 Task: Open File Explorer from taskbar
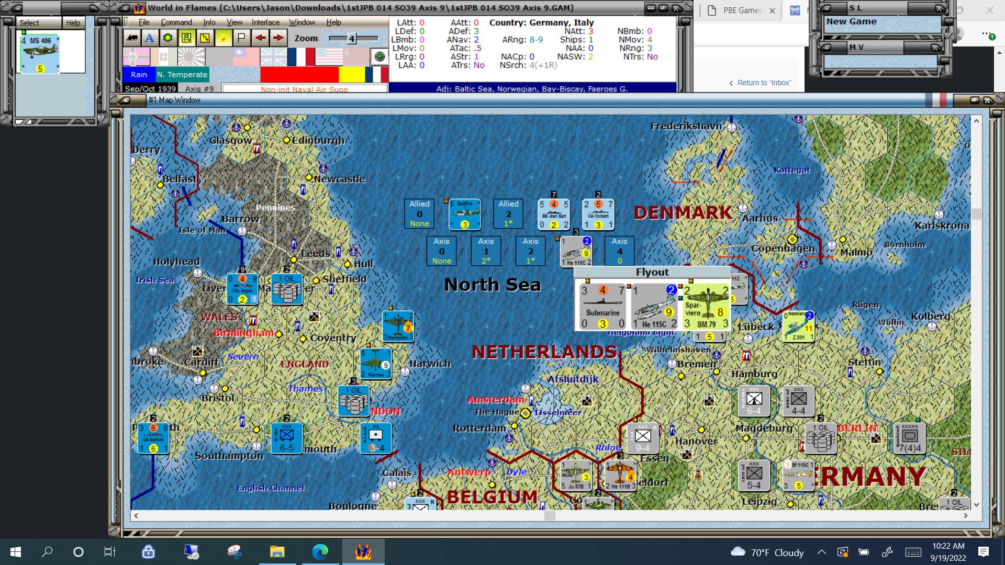(x=277, y=551)
